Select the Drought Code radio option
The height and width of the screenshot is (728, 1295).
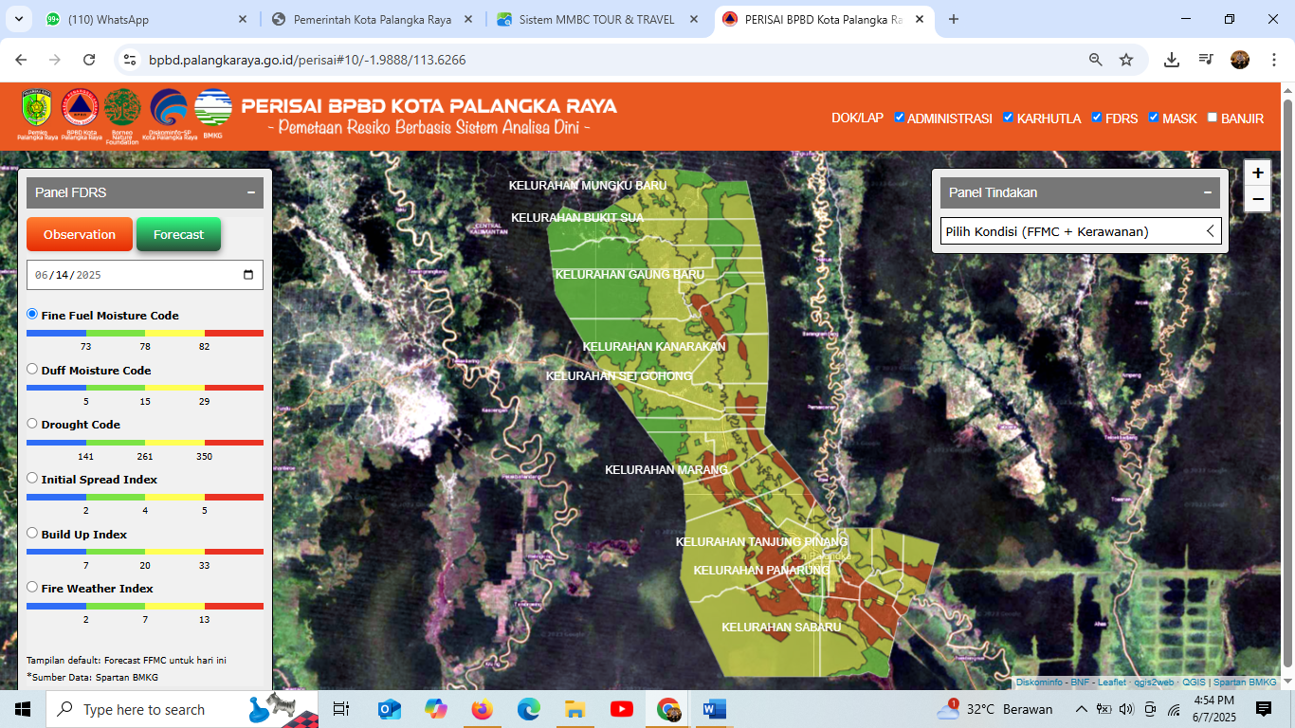click(32, 424)
